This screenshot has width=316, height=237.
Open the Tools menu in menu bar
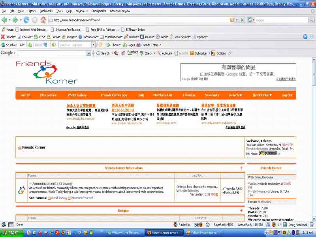click(59, 11)
